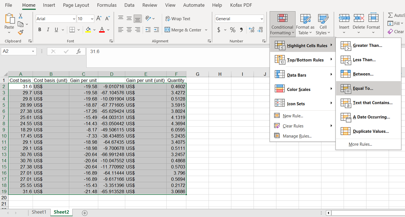Toggle Center horizontal alignment
Viewport: 405px width, 217px height.
point(129,30)
